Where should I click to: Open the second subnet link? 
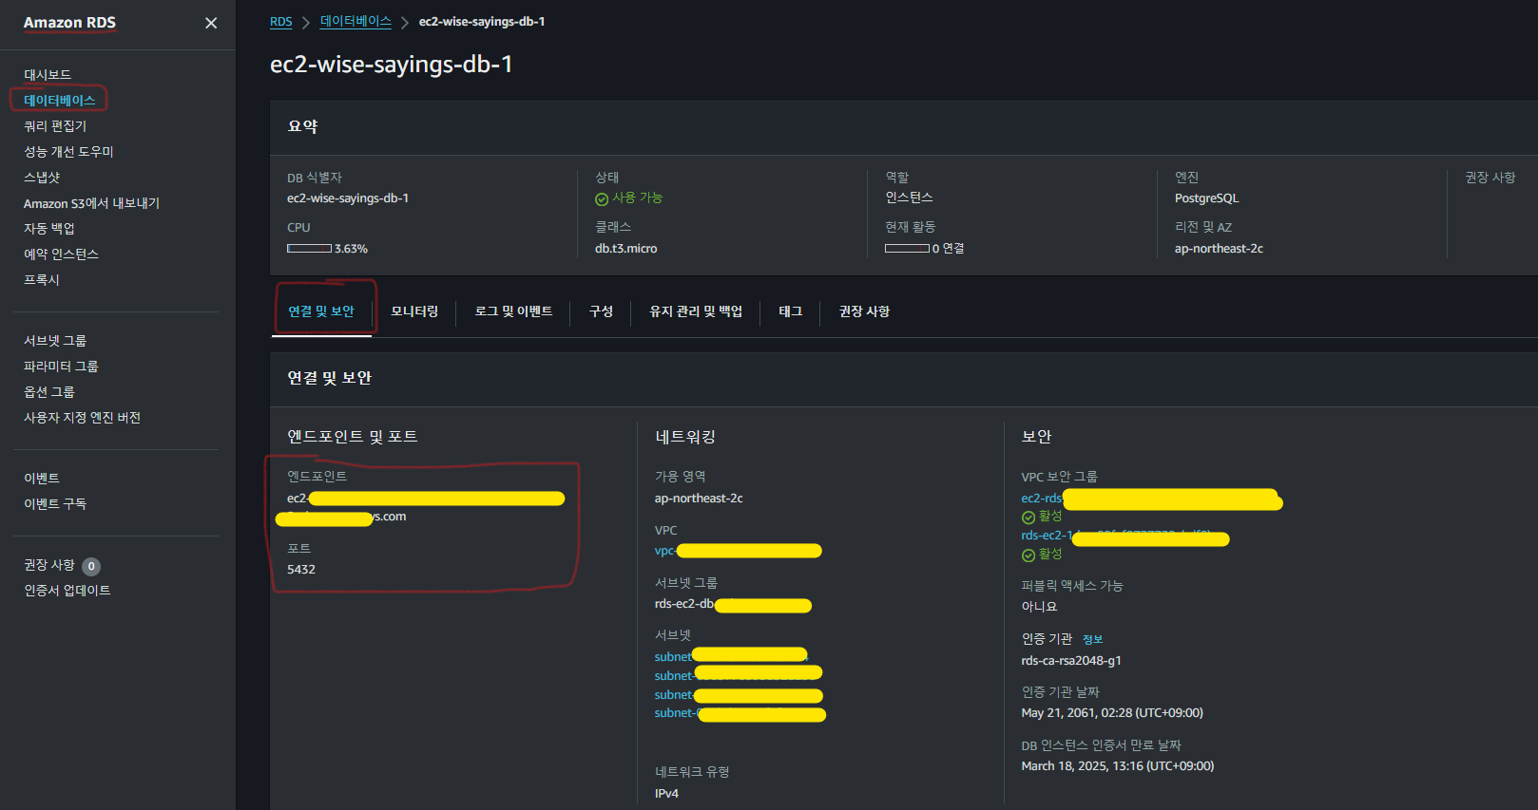tap(738, 675)
